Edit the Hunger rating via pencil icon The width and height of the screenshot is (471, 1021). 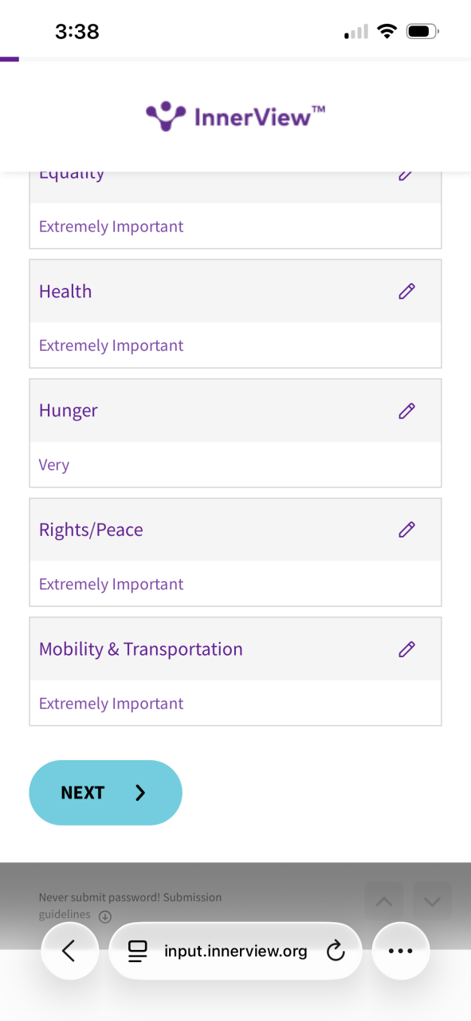(406, 411)
